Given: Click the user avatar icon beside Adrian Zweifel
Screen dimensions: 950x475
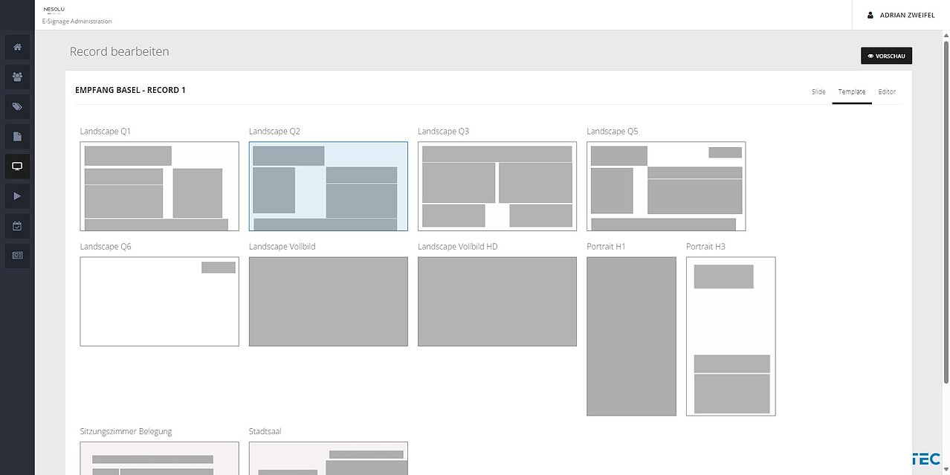Looking at the screenshot, I should (x=870, y=15).
